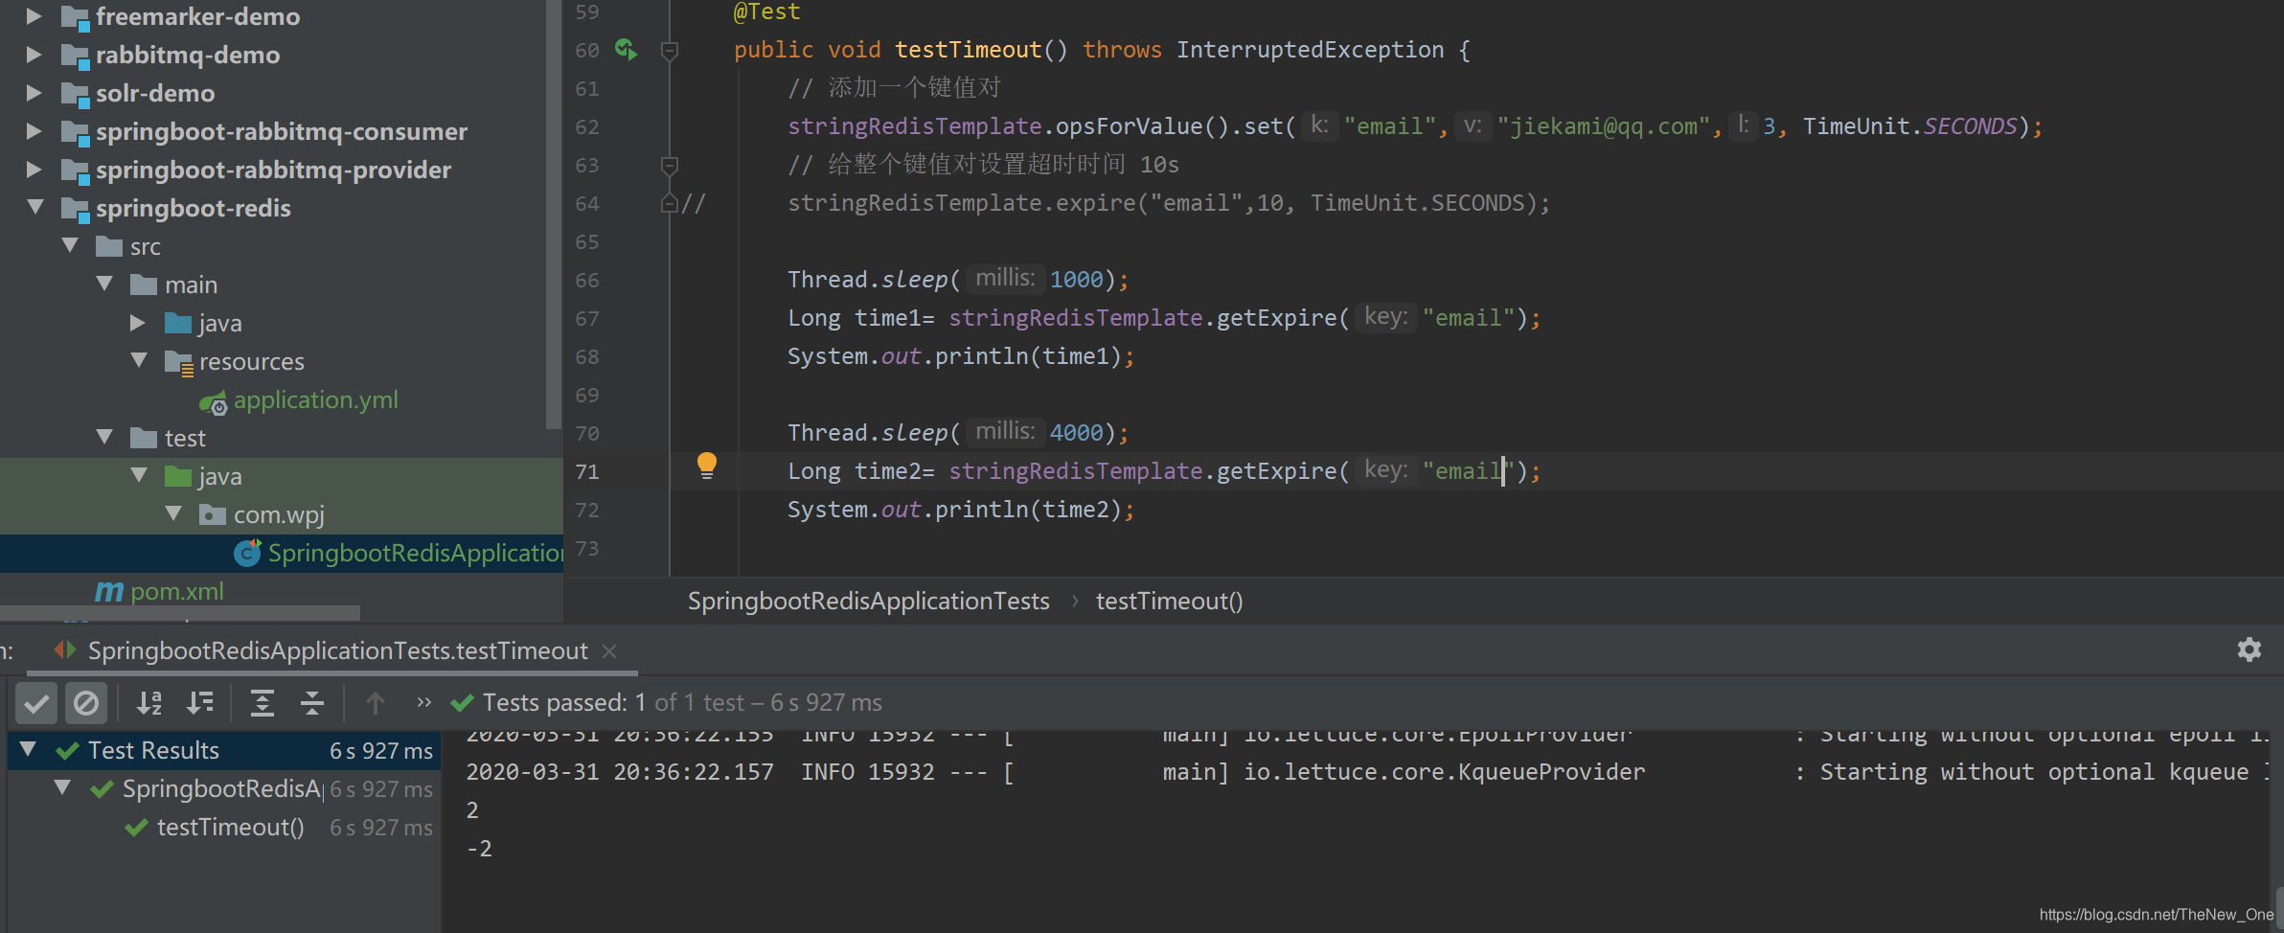The height and width of the screenshot is (933, 2284).
Task: Click the Spring leaf icon of application.yml
Action: click(x=213, y=401)
